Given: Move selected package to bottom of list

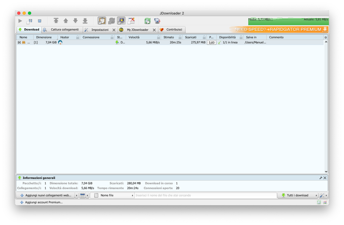Looking at the screenshot, I should tap(85, 21).
